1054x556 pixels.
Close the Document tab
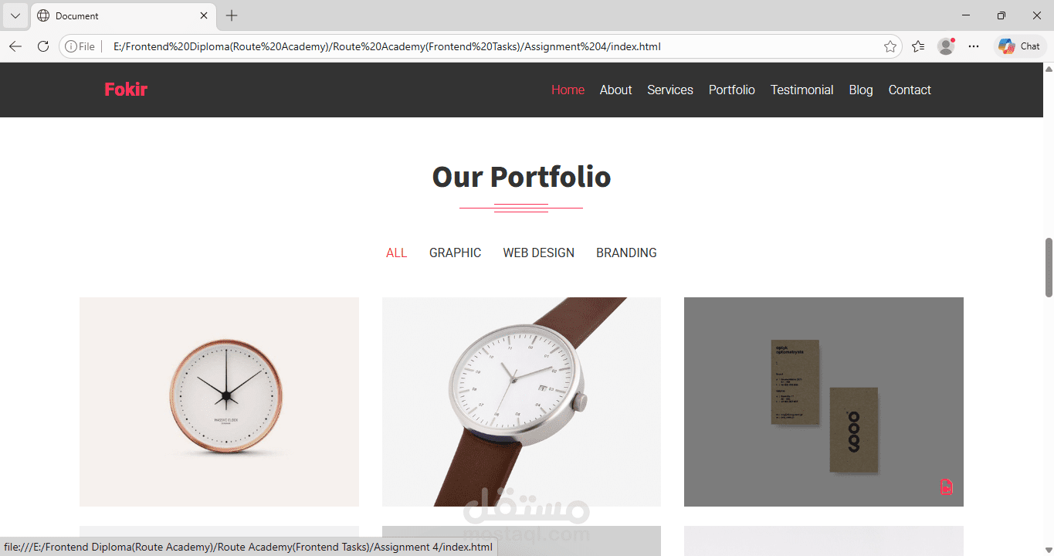coord(204,15)
